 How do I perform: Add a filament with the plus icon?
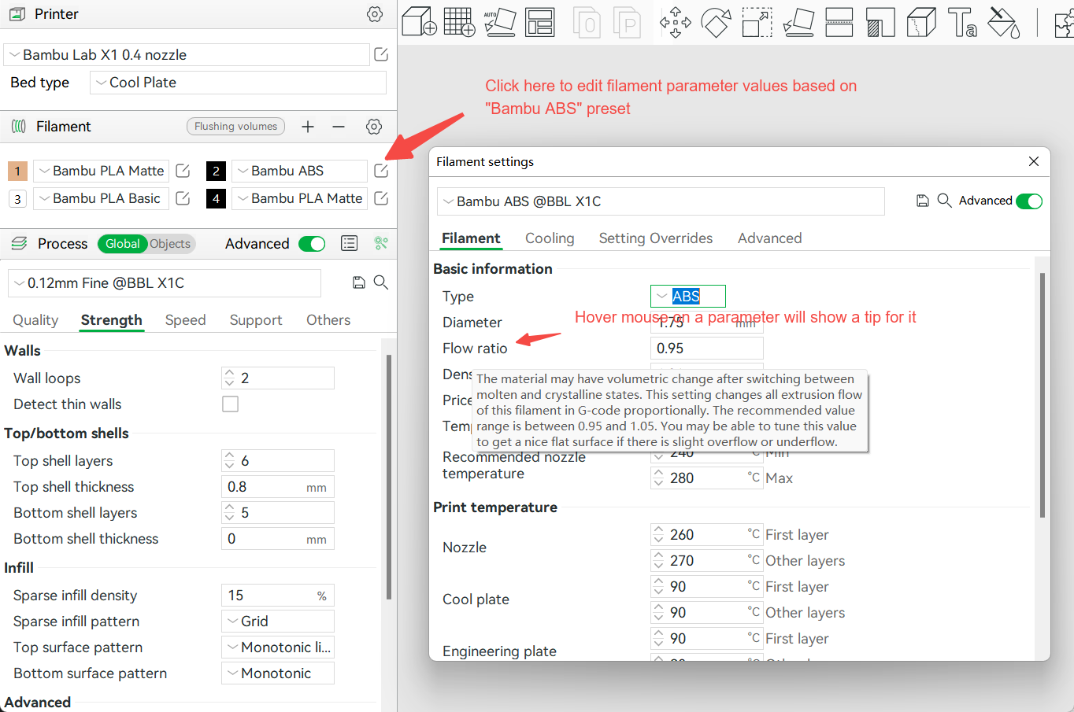coord(308,127)
